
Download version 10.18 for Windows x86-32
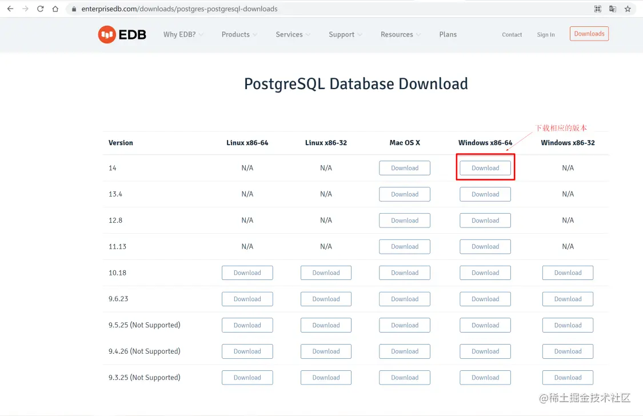coord(568,273)
